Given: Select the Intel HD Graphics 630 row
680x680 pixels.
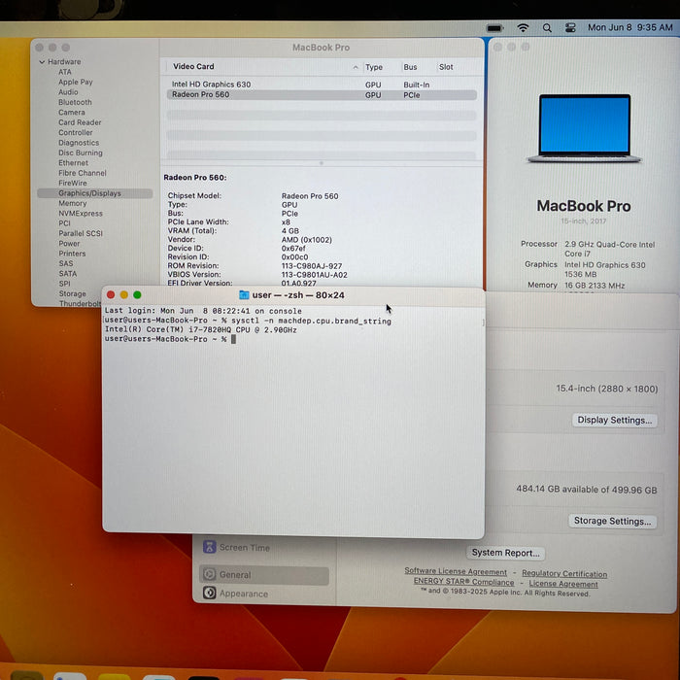Looking at the screenshot, I should [x=322, y=85].
